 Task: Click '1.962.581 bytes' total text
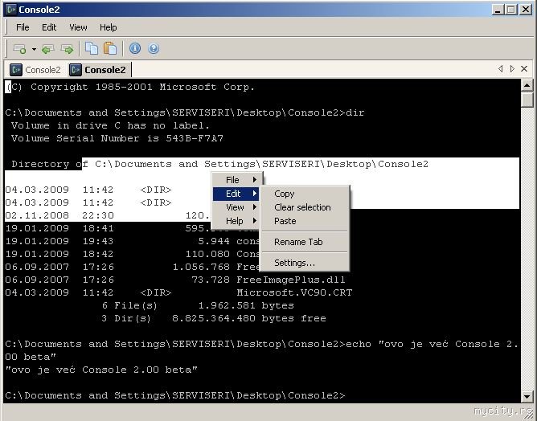point(246,305)
